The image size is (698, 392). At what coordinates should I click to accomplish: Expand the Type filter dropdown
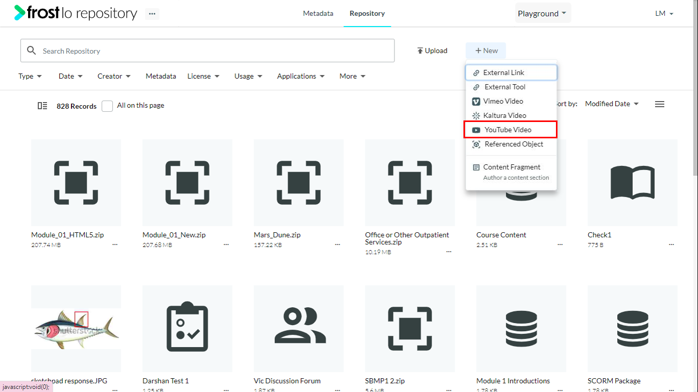30,76
